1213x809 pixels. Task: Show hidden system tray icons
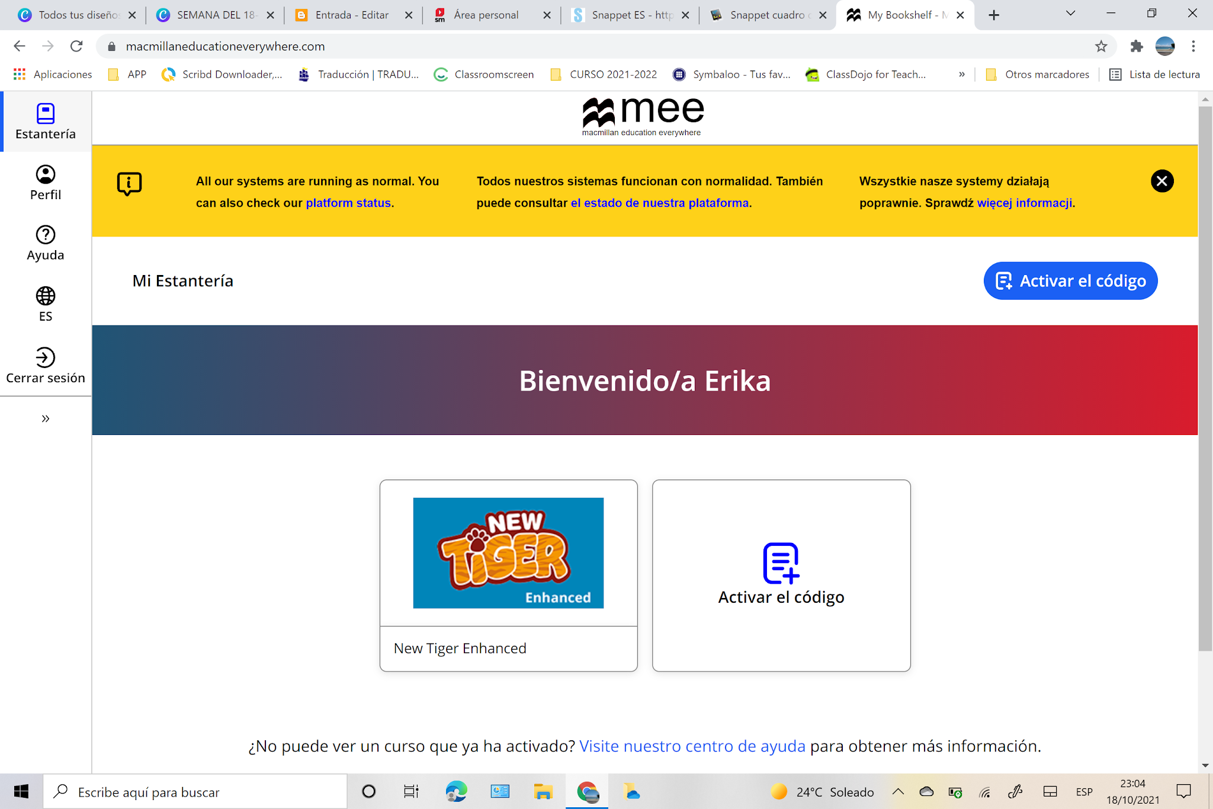point(898,792)
